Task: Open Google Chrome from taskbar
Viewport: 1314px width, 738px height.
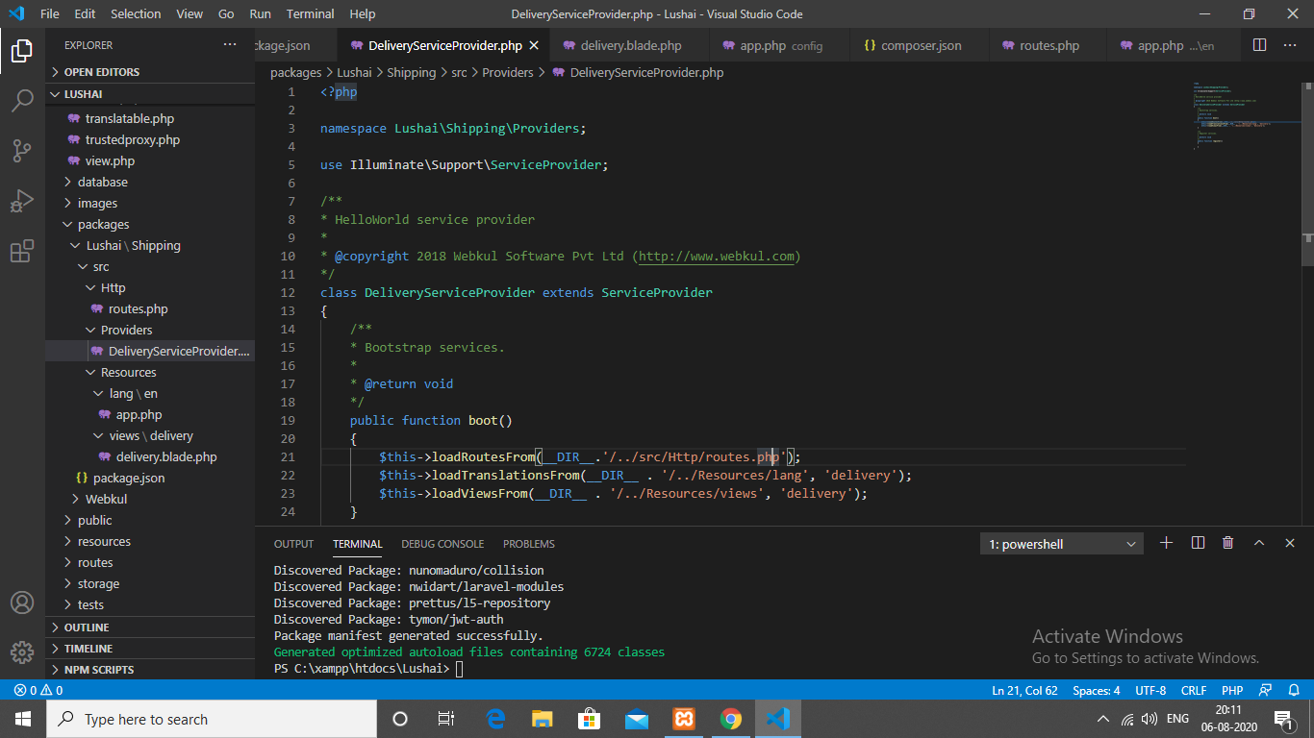Action: 731,719
